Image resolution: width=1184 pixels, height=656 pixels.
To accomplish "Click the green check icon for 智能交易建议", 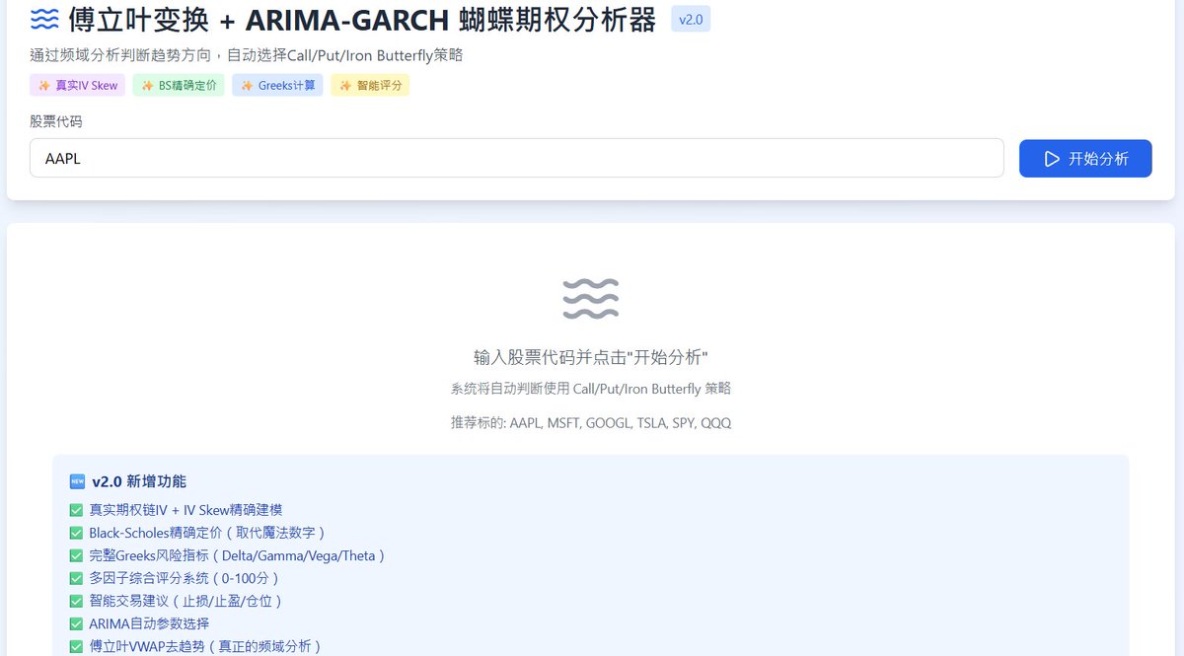I will pos(76,601).
